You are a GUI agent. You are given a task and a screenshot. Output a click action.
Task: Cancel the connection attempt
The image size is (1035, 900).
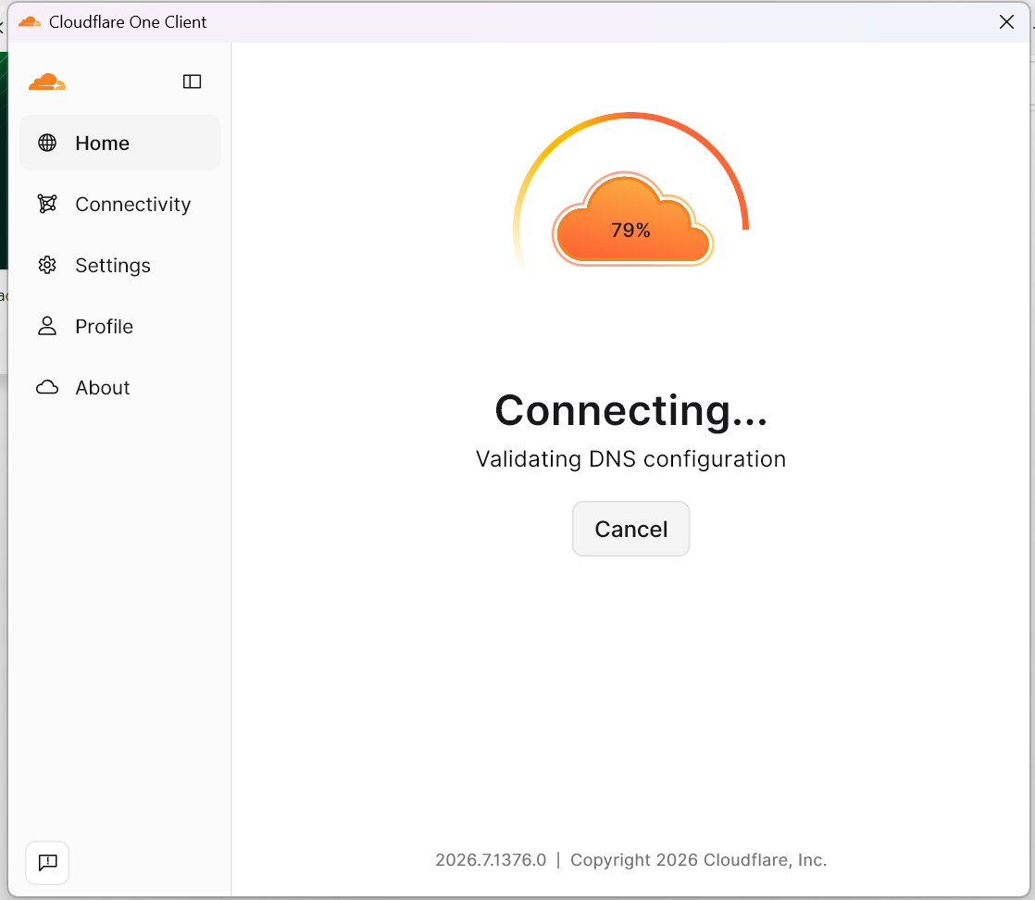click(631, 529)
